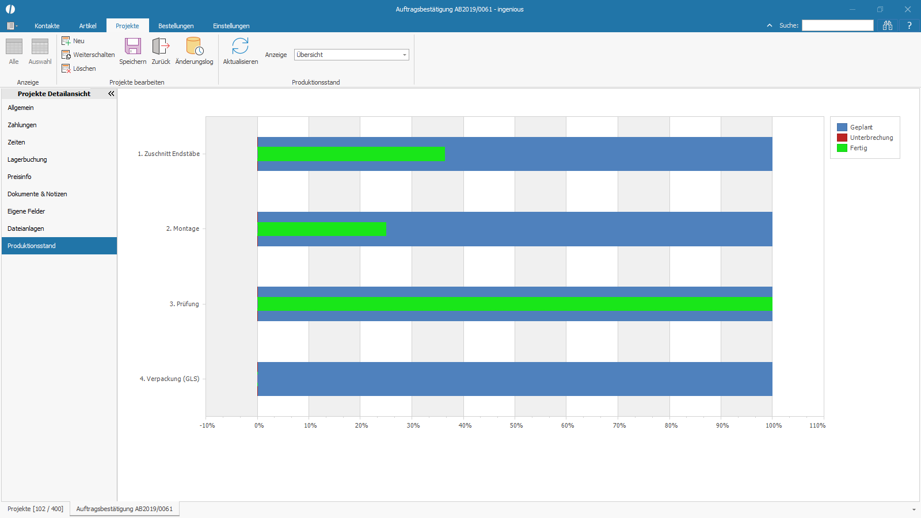Viewport: 921px width, 518px height.
Task: Collapse the ribbon with the chevron
Action: [770, 25]
